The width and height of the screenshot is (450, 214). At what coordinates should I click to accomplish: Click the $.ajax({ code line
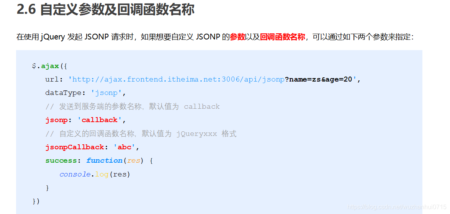(50, 66)
